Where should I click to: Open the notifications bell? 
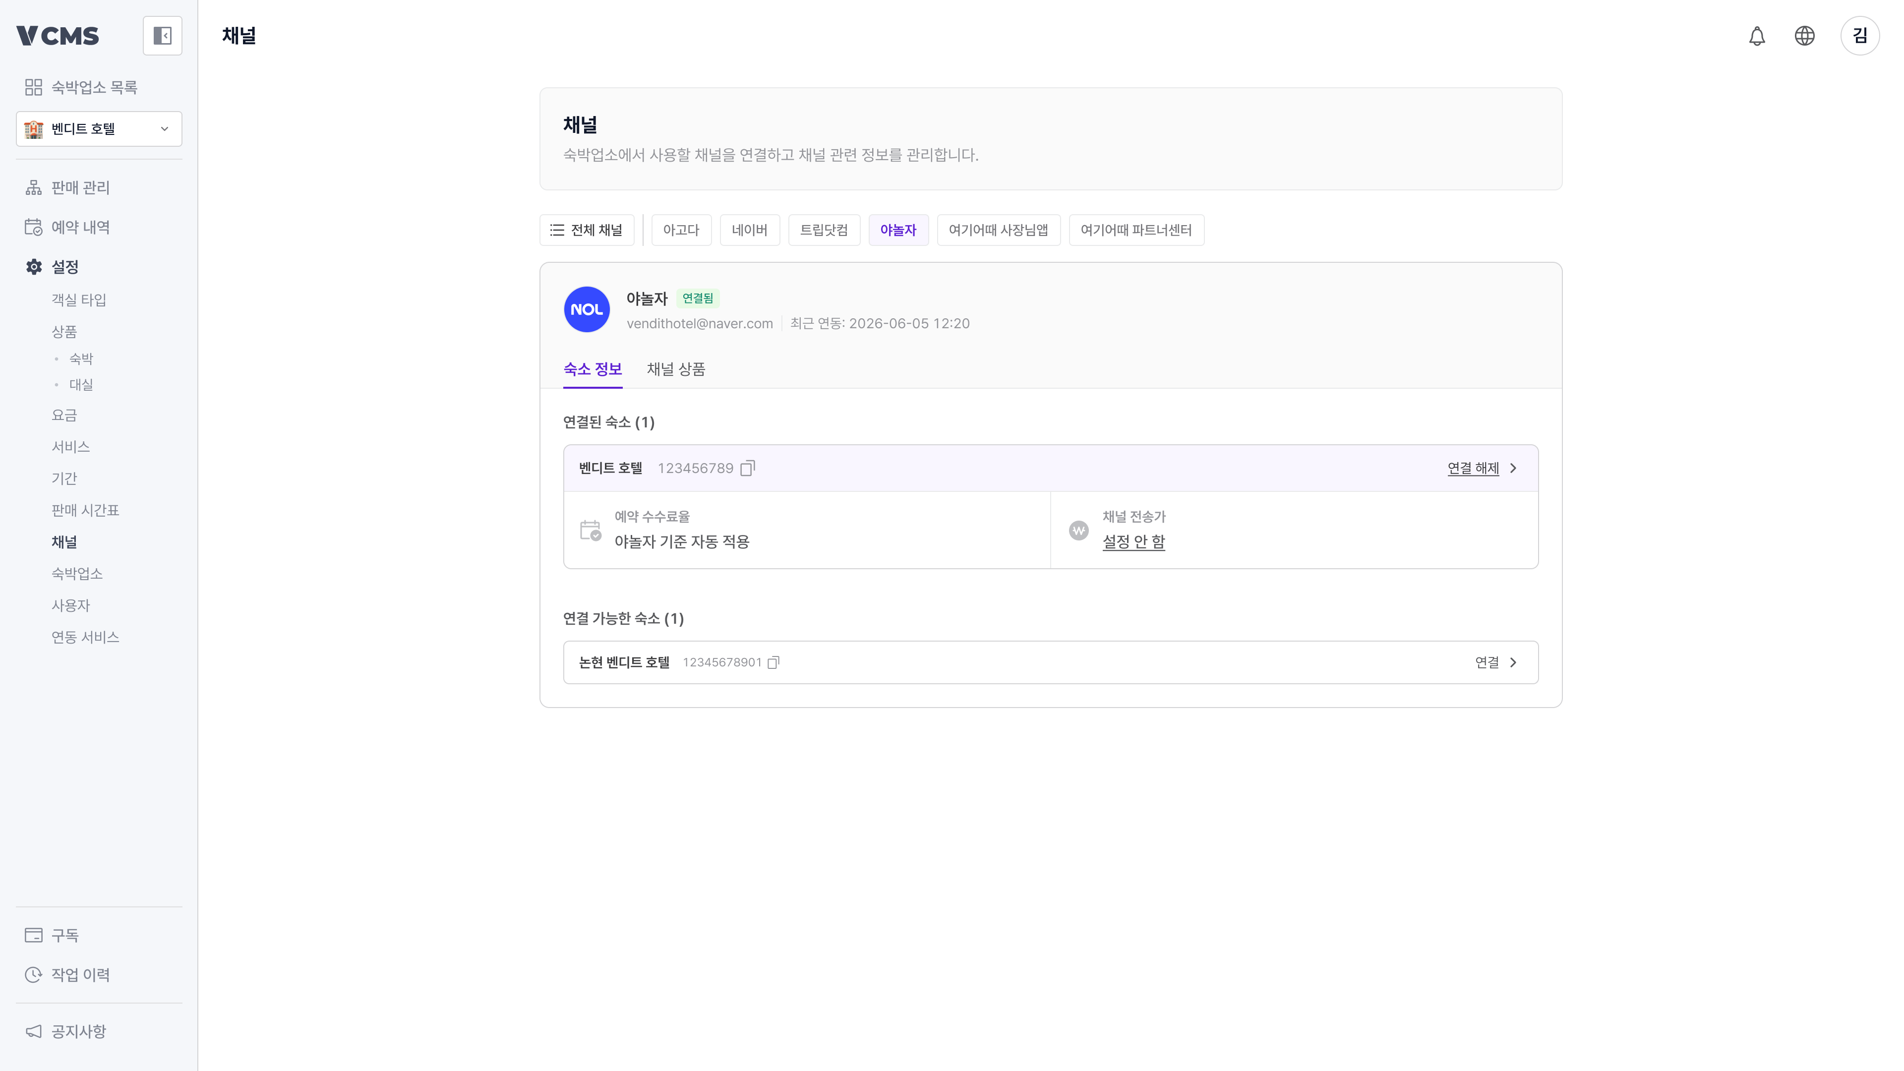1757,36
